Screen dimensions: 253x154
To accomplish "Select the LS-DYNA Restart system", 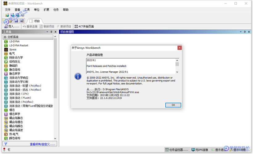I will [19, 45].
